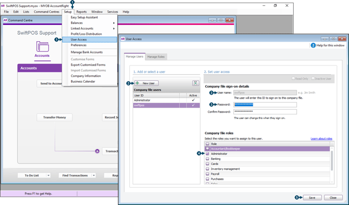Choose Preferences in the Setup menu
The image size is (349, 205).
click(90, 45)
